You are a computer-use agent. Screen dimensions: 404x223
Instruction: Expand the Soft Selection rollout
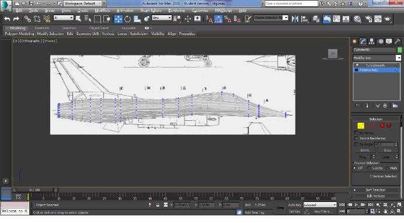tap(375, 190)
